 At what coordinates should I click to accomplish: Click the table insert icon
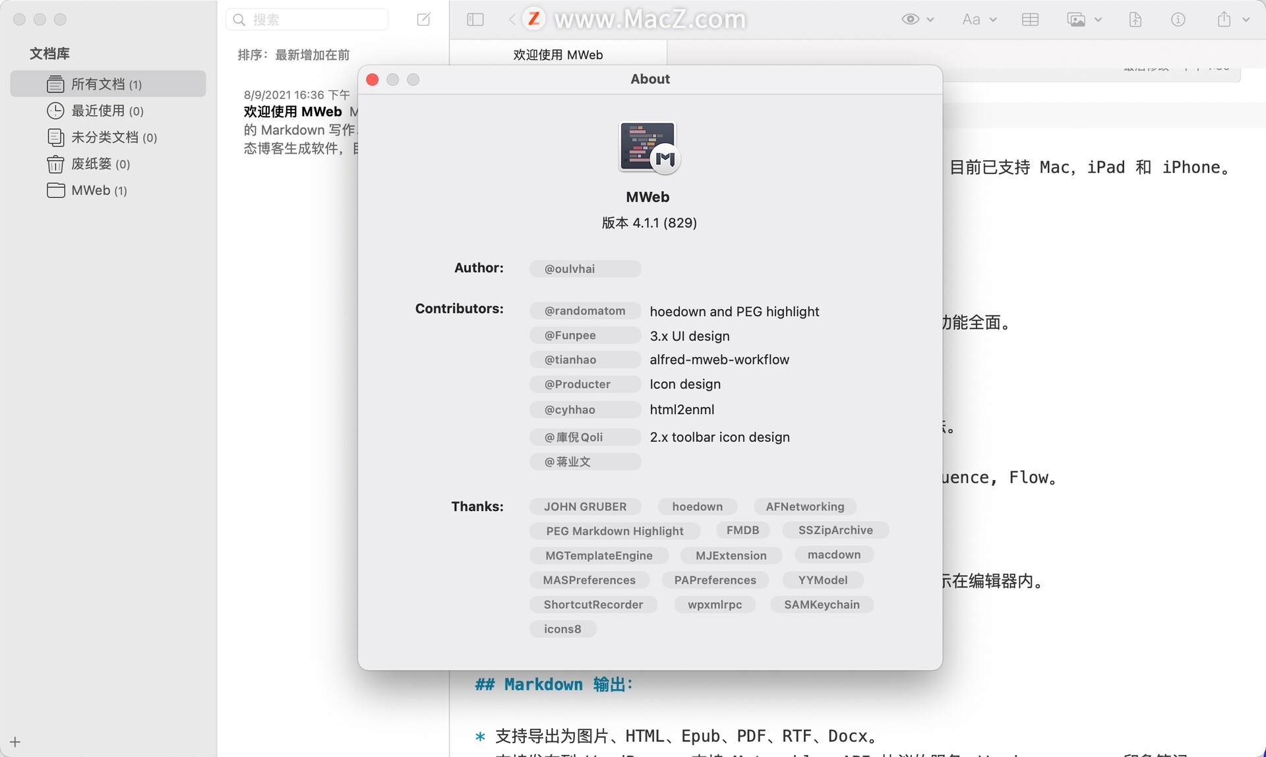(x=1030, y=20)
